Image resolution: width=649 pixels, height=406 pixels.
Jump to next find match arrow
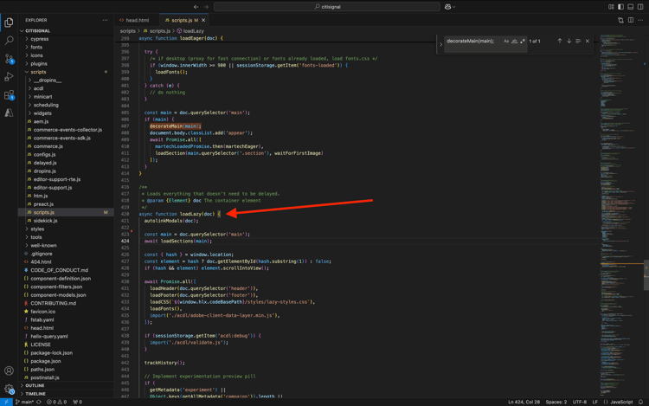click(x=569, y=41)
